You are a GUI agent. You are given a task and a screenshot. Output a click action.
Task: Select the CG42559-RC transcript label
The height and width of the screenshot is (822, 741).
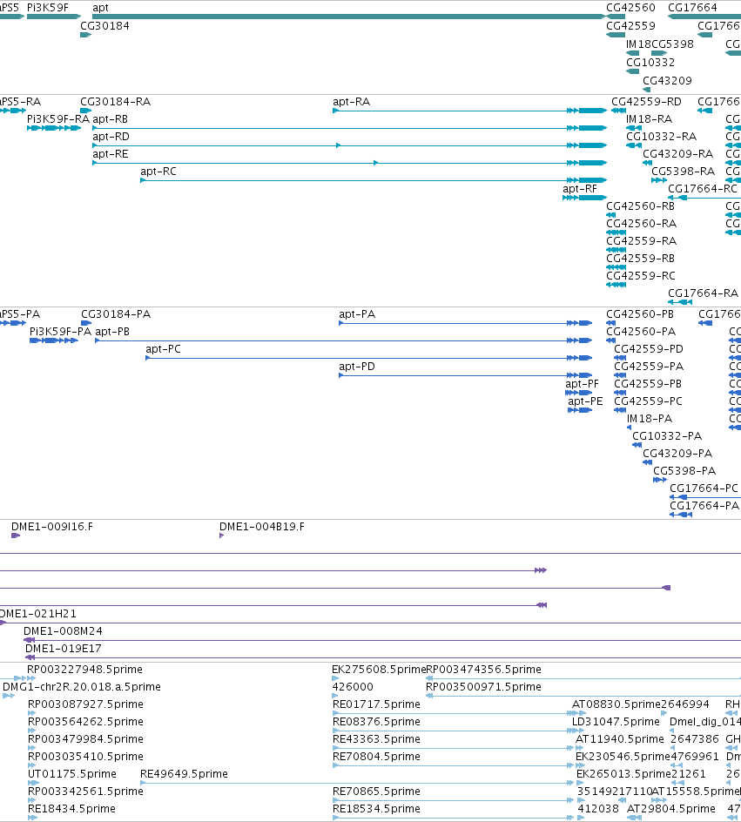641,275
